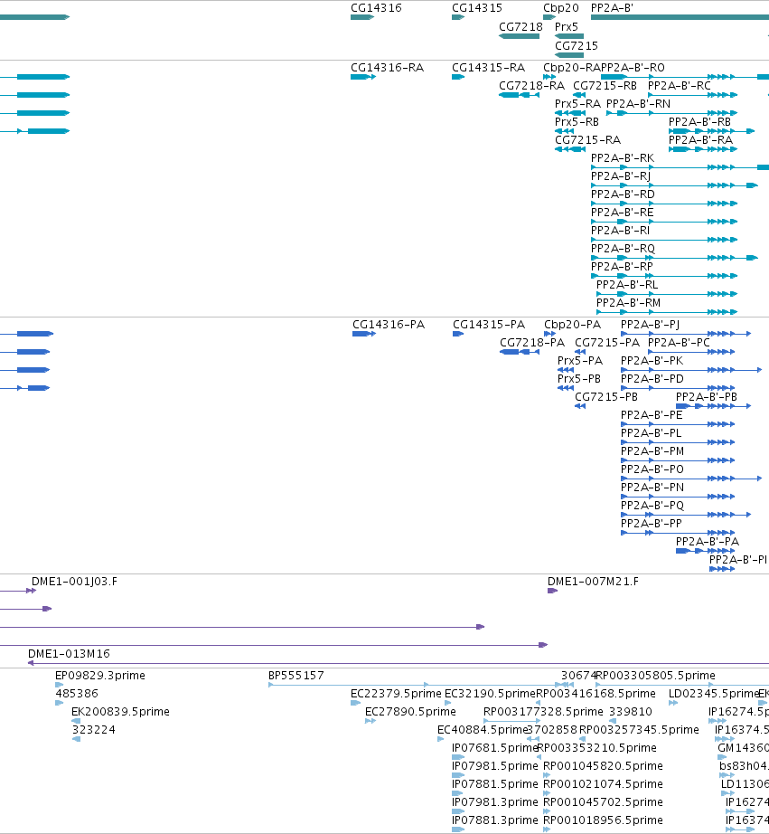This screenshot has height=834, width=769.
Task: Select the Cbp20 gene label
Action: (560, 8)
